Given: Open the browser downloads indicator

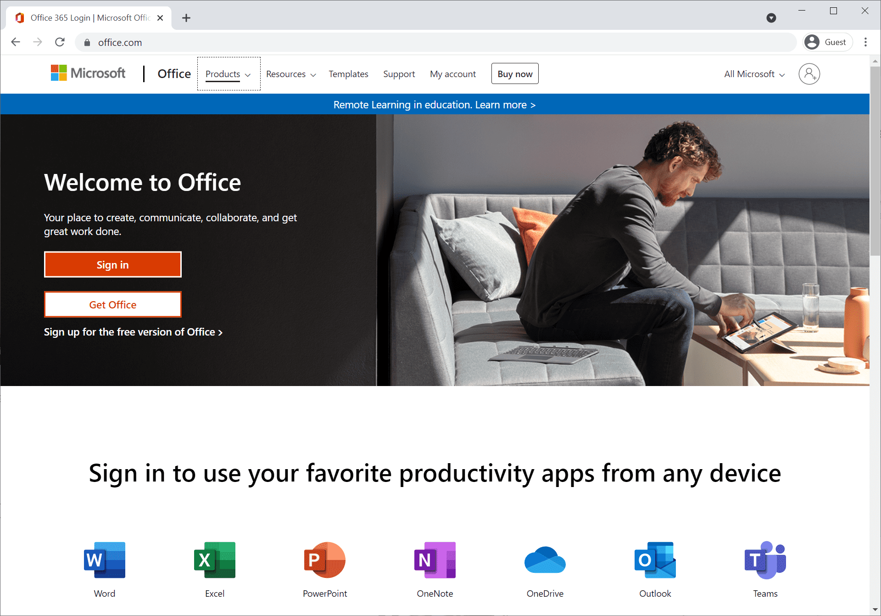Looking at the screenshot, I should [771, 18].
